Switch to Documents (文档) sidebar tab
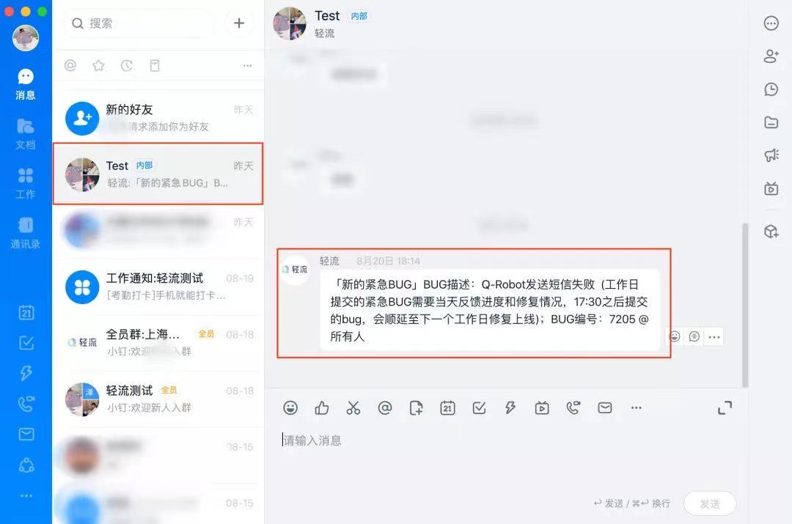Image resolution: width=792 pixels, height=524 pixels. (x=25, y=134)
